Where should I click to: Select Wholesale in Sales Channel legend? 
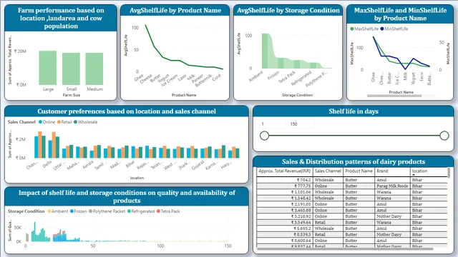86,122
